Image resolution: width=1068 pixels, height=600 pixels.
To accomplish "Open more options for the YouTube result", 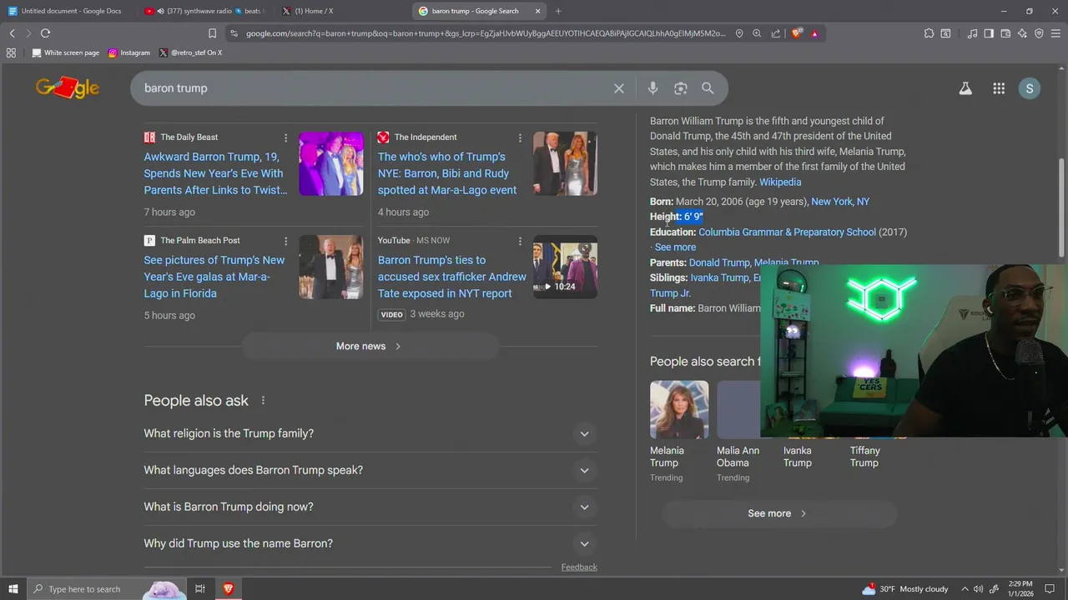I will pyautogui.click(x=520, y=241).
